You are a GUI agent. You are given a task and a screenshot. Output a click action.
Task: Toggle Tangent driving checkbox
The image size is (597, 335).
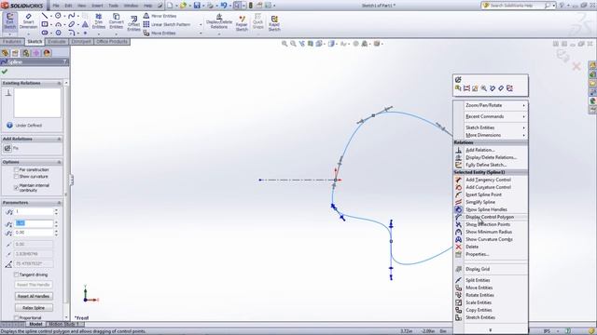pyautogui.click(x=17, y=275)
